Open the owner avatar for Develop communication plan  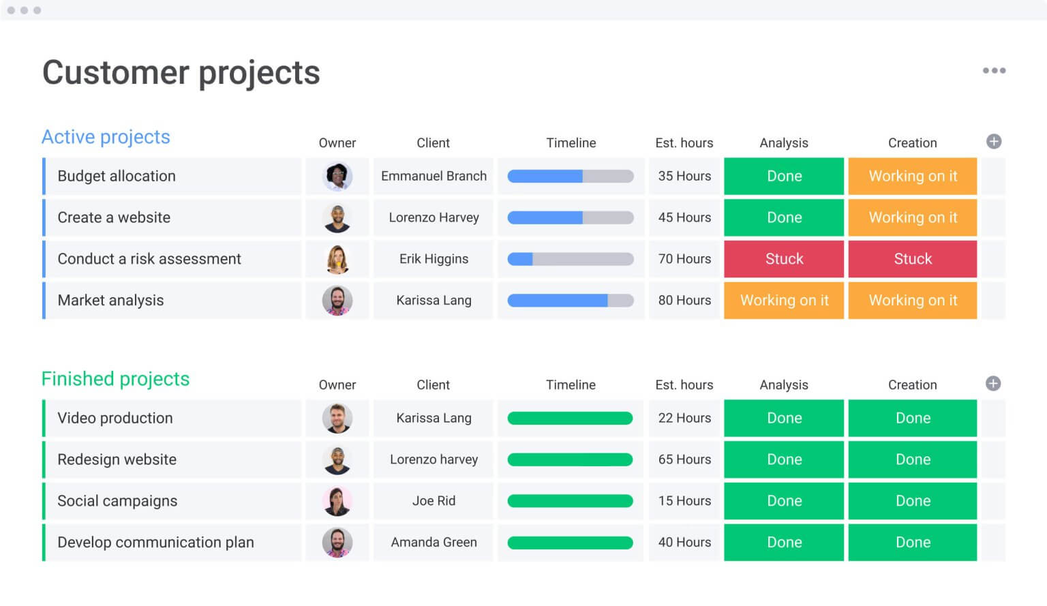click(x=337, y=542)
